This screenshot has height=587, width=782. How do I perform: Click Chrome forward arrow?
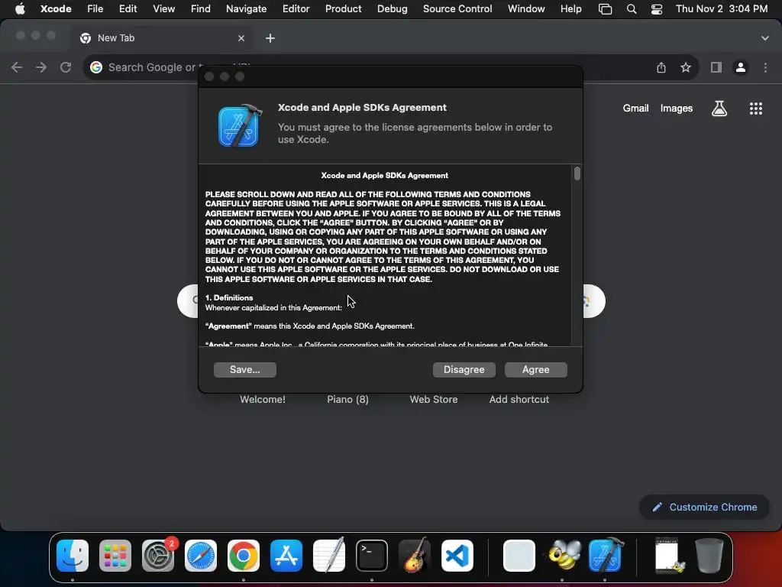coord(41,67)
